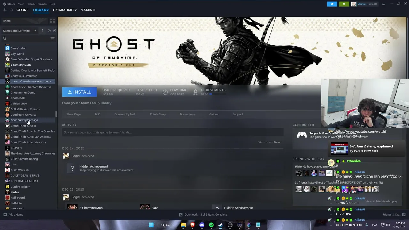The width and height of the screenshot is (409, 230).
Task: Open Downloads status at bottom
Action: [x=203, y=215]
